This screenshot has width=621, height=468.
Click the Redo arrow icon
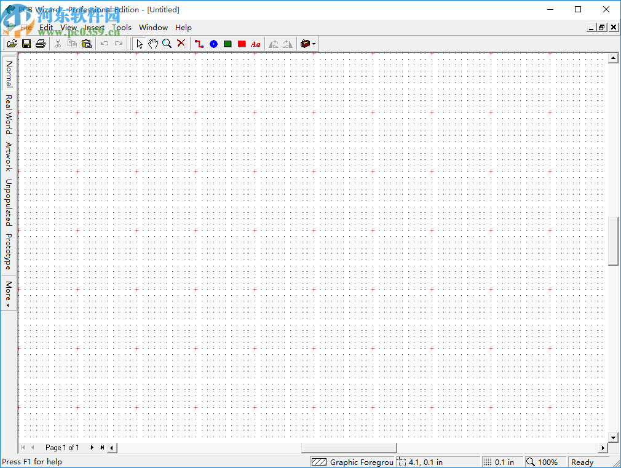click(x=119, y=44)
